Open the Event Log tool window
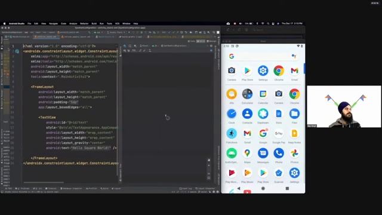Screen dimensions: 382x215 pos(186,189)
